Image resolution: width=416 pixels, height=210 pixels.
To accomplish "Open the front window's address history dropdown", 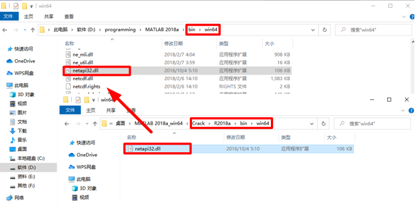I will click(x=312, y=124).
